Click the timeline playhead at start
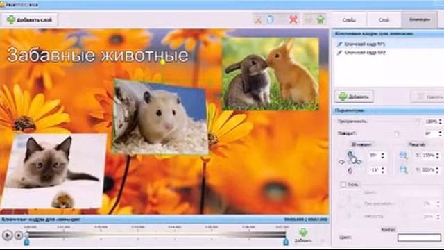Viewport: 444px width, 250px height. 26,234
